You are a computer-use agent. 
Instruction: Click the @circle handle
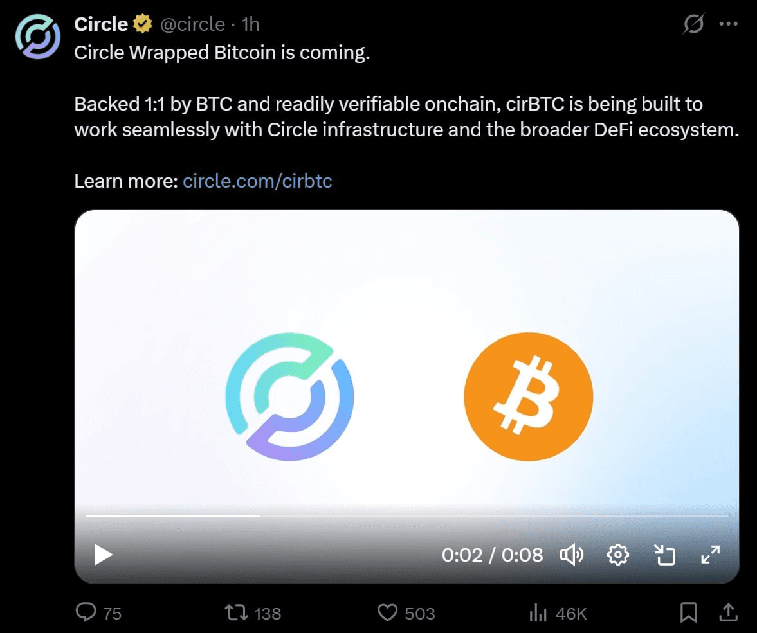193,24
